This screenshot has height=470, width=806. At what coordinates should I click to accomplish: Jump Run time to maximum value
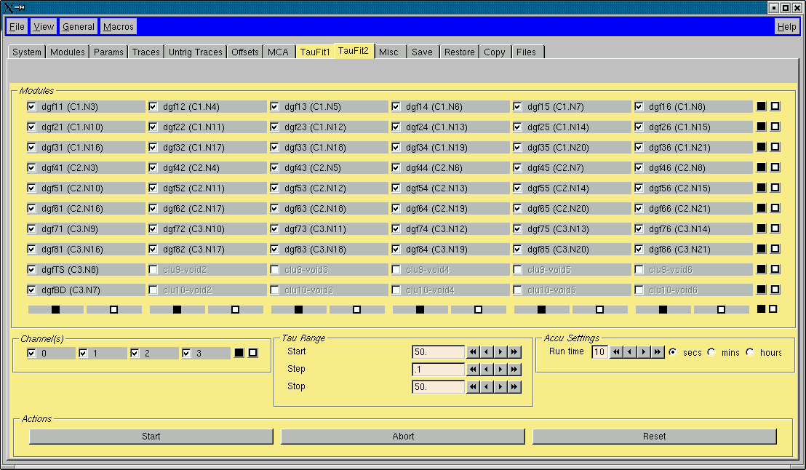tap(658, 351)
